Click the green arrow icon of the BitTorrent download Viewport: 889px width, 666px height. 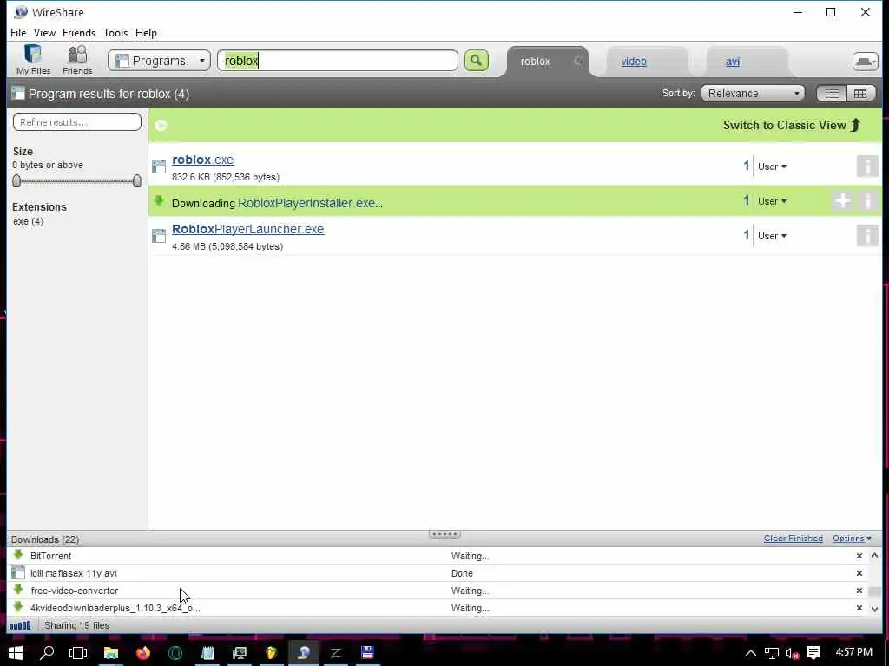(18, 555)
